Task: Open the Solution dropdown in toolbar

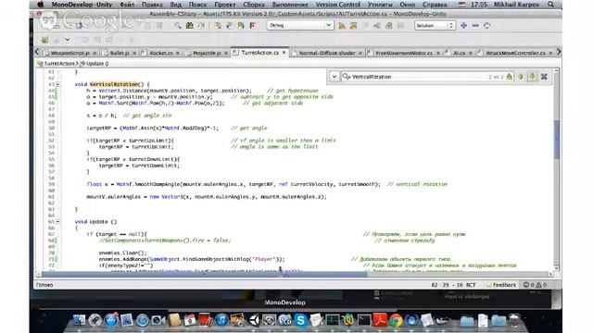Action: pyautogui.click(x=435, y=25)
